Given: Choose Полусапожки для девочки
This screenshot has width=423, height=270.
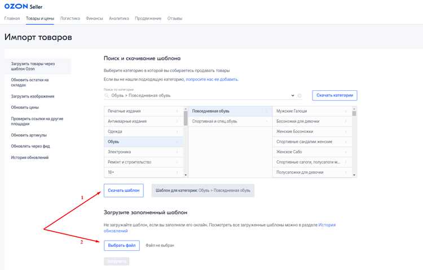Looking at the screenshot, I should pyautogui.click(x=312, y=172).
